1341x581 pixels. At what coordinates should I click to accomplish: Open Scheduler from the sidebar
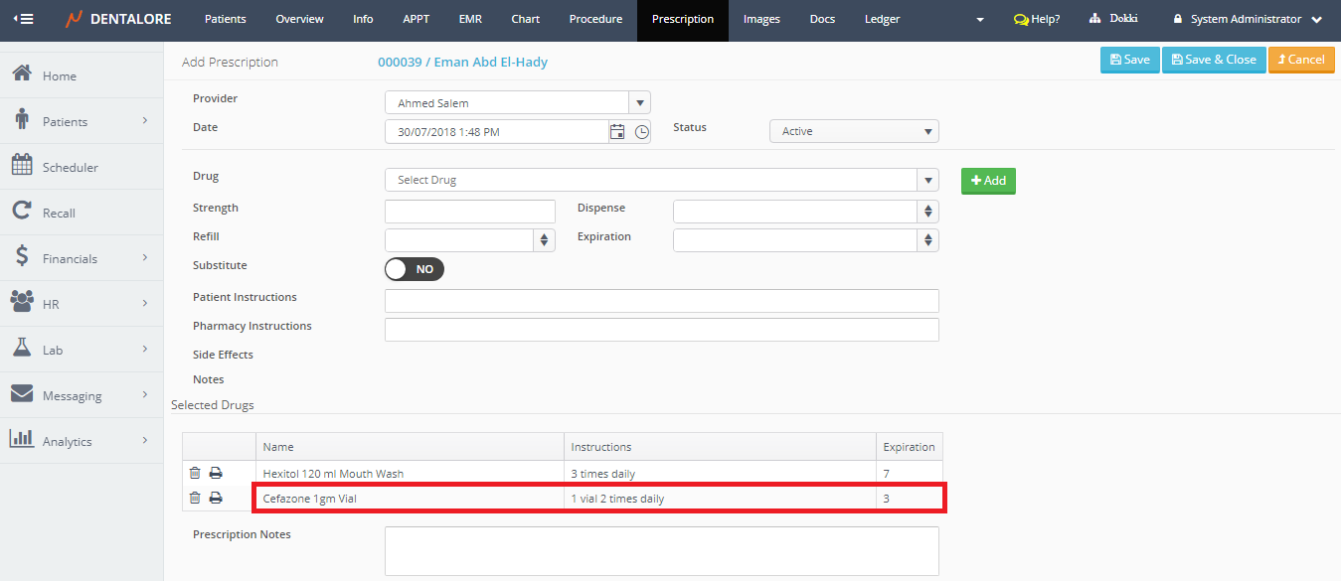(70, 167)
